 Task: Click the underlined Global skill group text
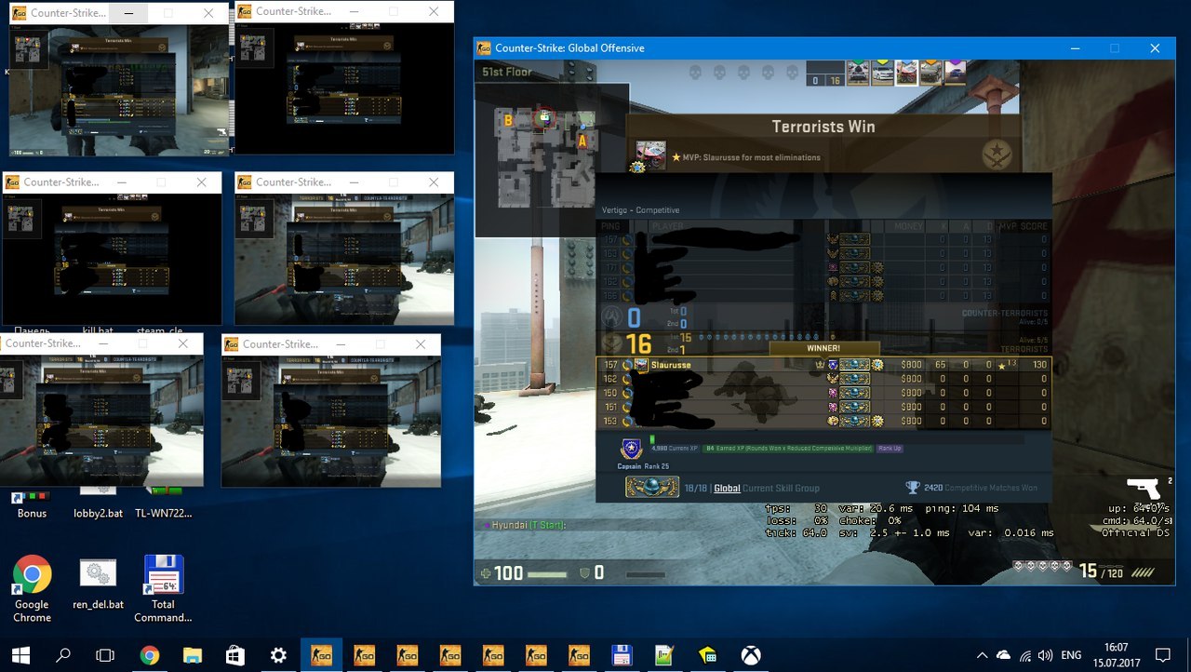(x=727, y=488)
